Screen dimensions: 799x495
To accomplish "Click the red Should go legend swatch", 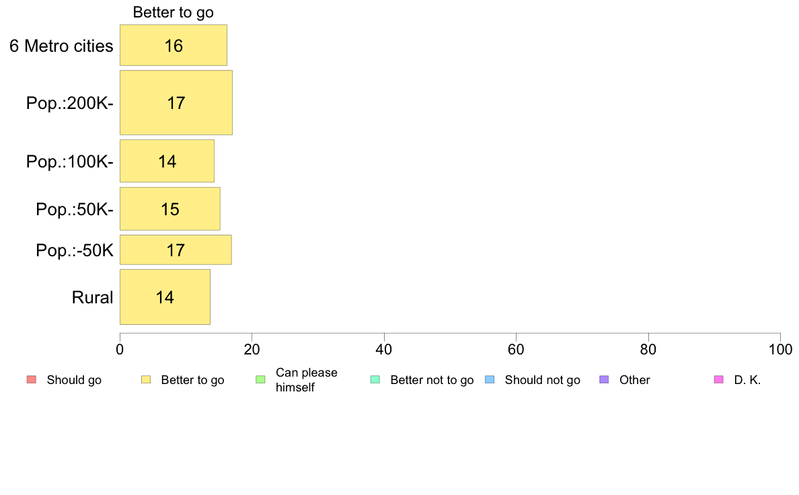I will [31, 380].
